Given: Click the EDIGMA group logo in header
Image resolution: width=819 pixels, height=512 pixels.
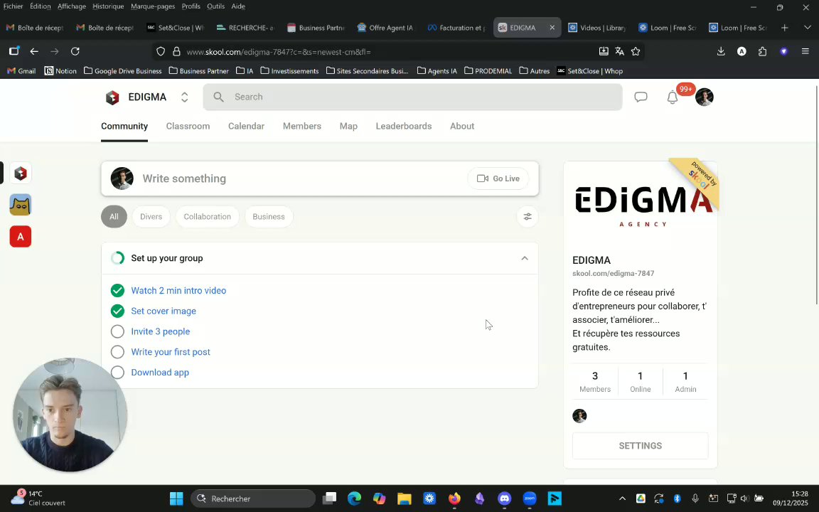Looking at the screenshot, I should (112, 97).
